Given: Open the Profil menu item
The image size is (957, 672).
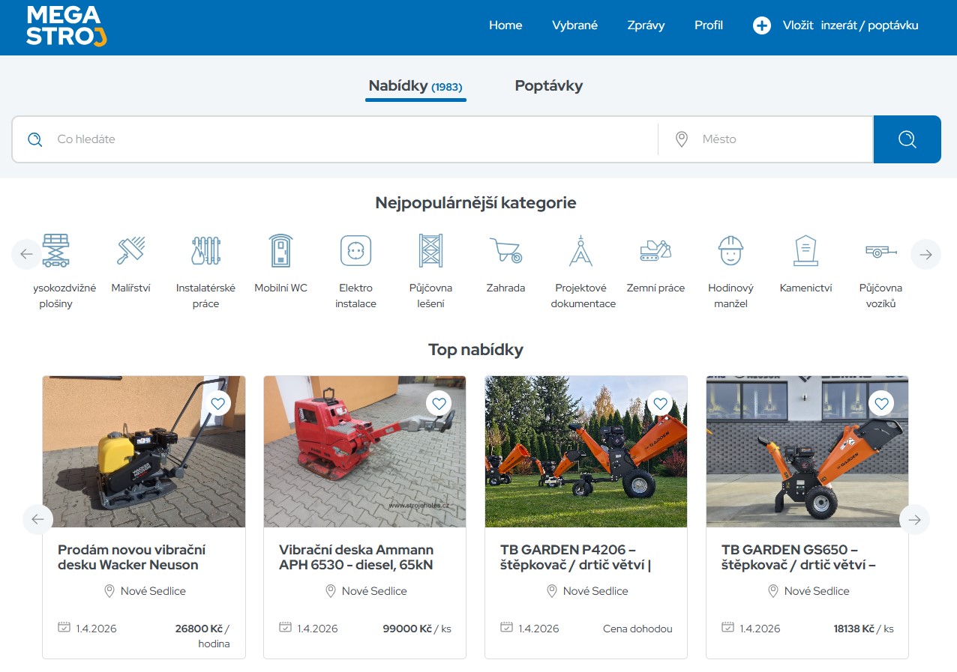Looking at the screenshot, I should [x=709, y=25].
